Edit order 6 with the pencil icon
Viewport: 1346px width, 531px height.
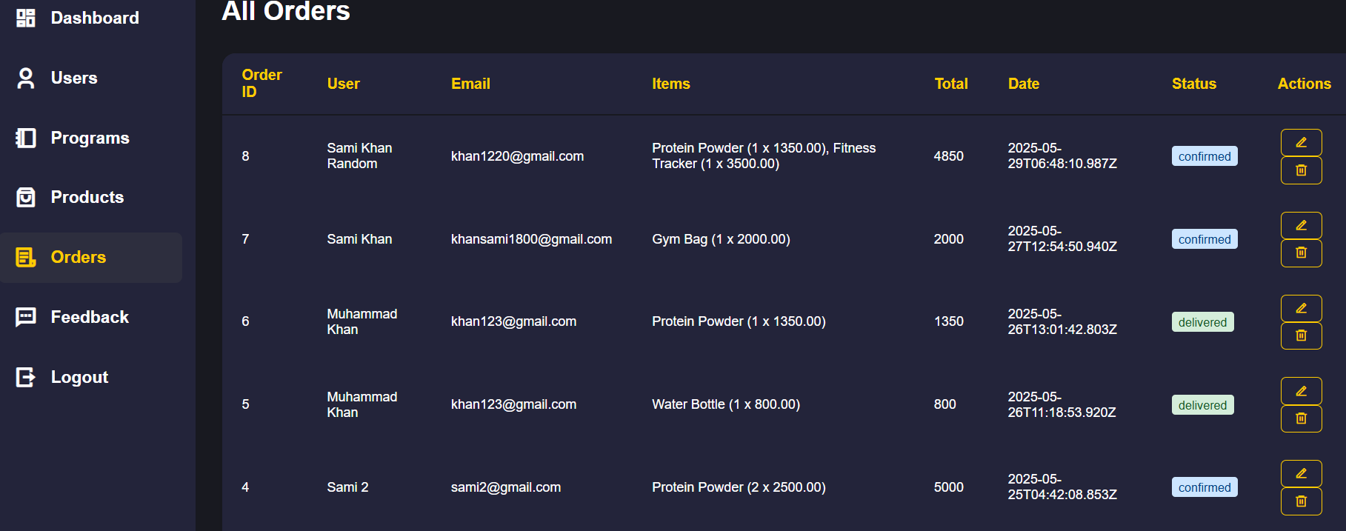pos(1302,308)
